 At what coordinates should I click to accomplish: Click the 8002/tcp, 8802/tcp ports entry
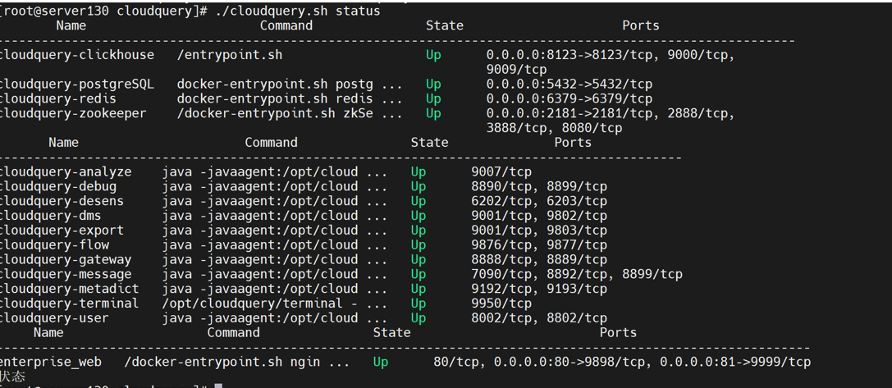538,318
